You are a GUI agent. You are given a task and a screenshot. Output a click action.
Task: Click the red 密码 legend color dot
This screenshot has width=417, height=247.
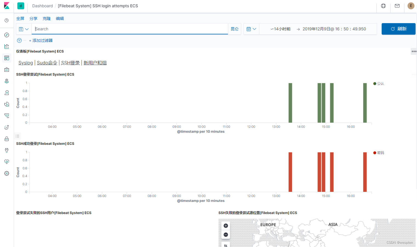click(x=375, y=153)
